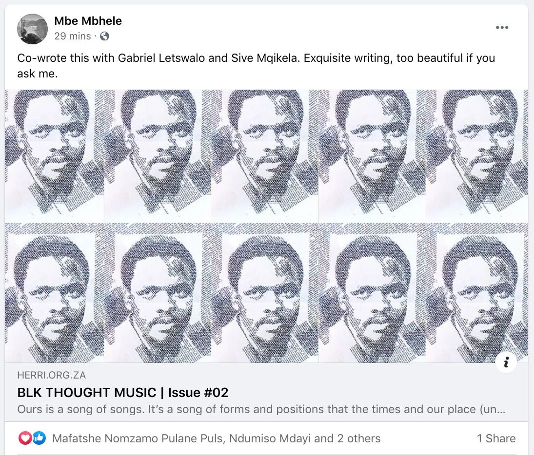
Task: Open the HERRI.ORG.ZA source domain
Action: click(x=51, y=375)
